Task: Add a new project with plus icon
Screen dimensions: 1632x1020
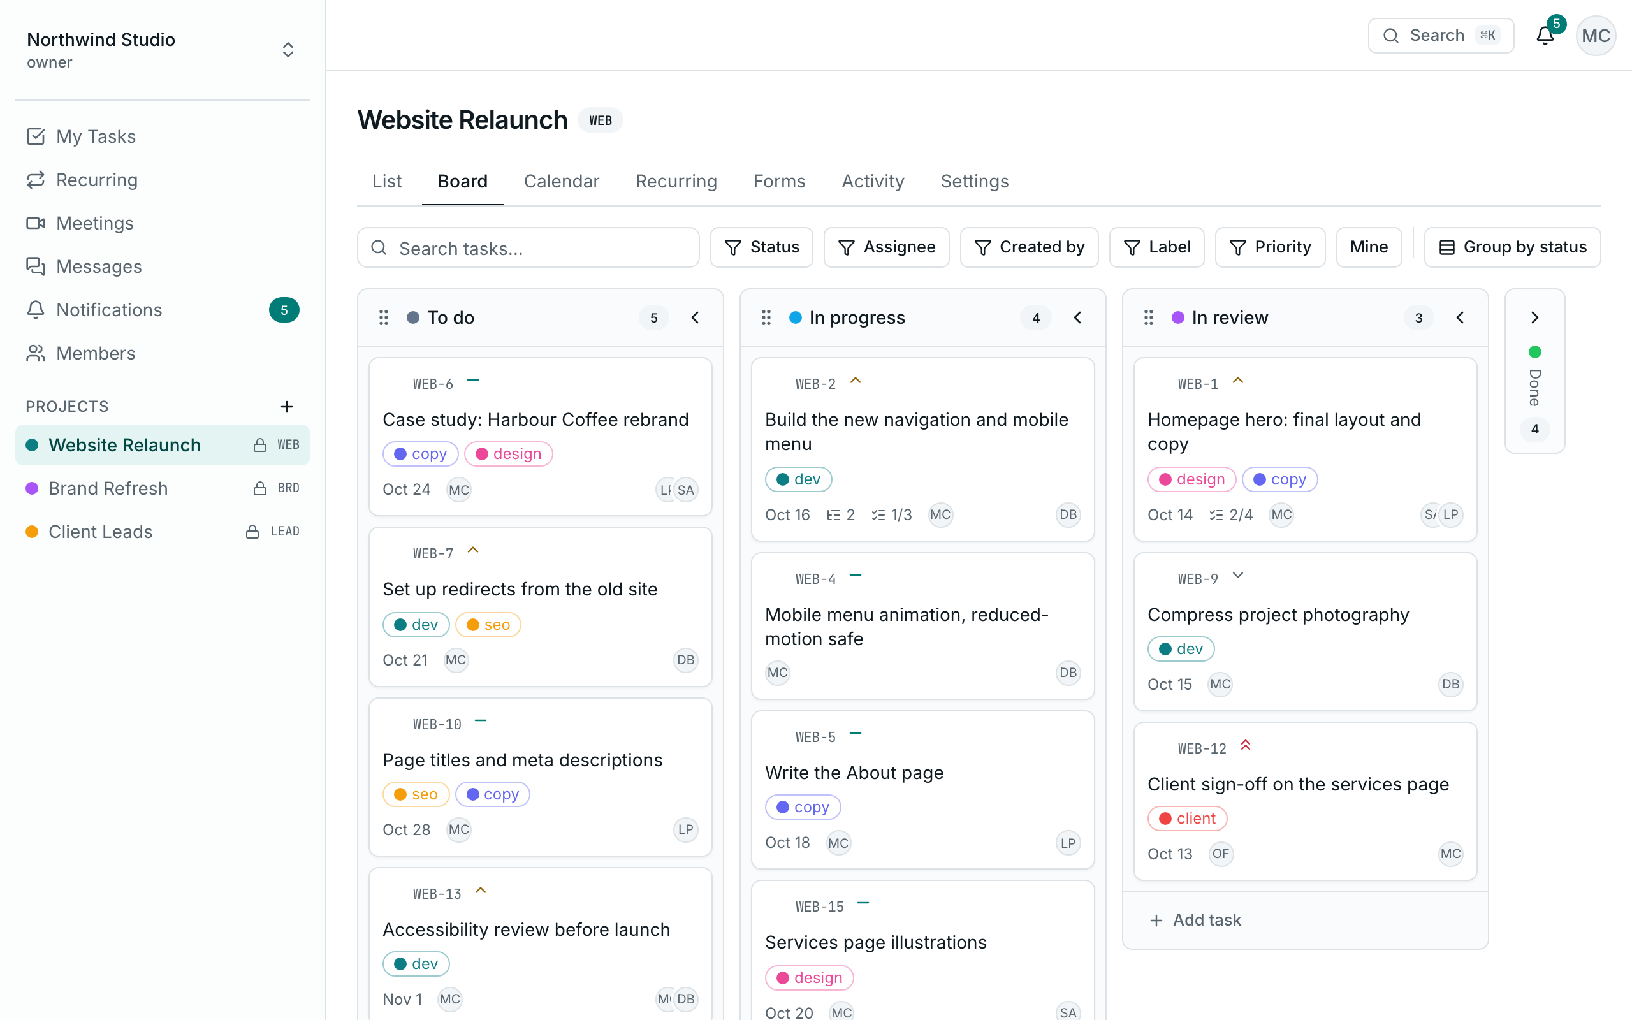Action: 287,406
